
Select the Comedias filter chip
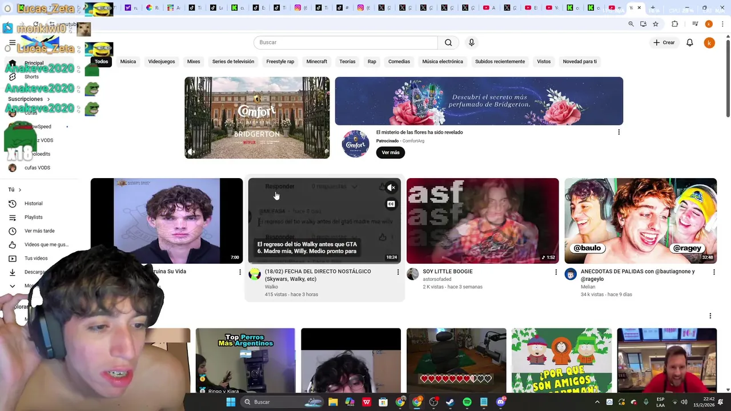(x=399, y=62)
